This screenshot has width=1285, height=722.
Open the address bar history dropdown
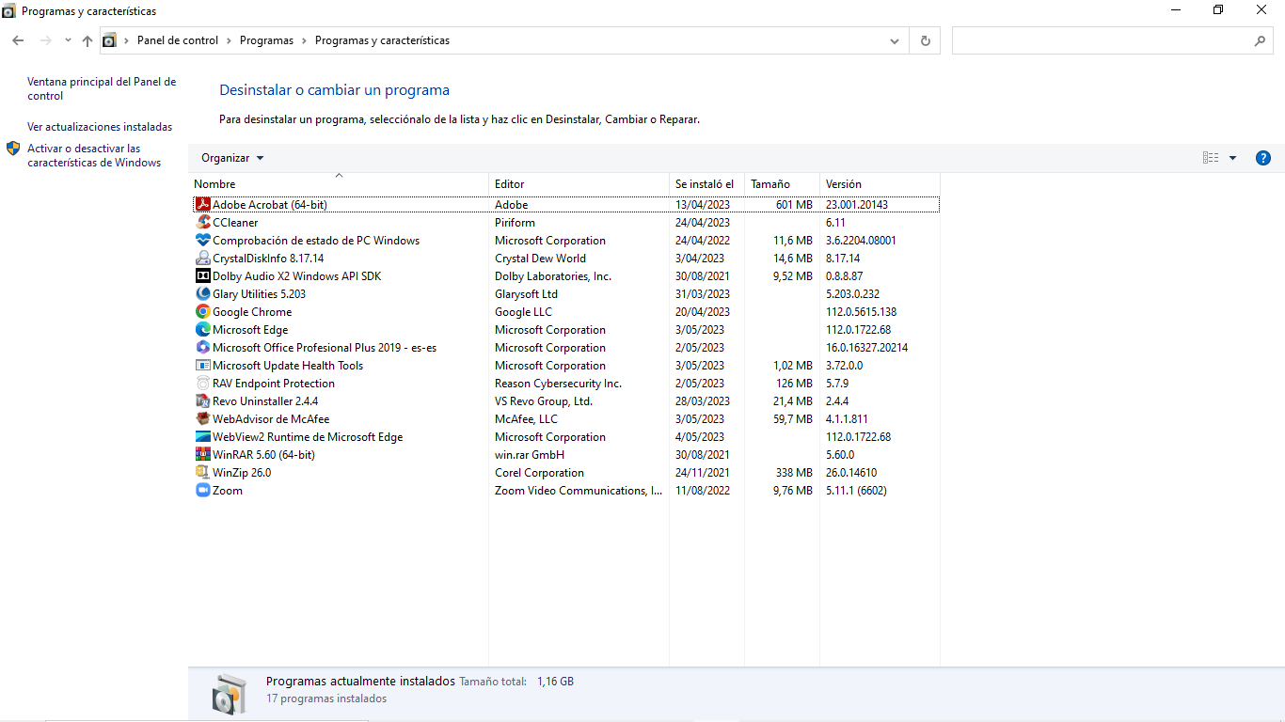point(895,40)
